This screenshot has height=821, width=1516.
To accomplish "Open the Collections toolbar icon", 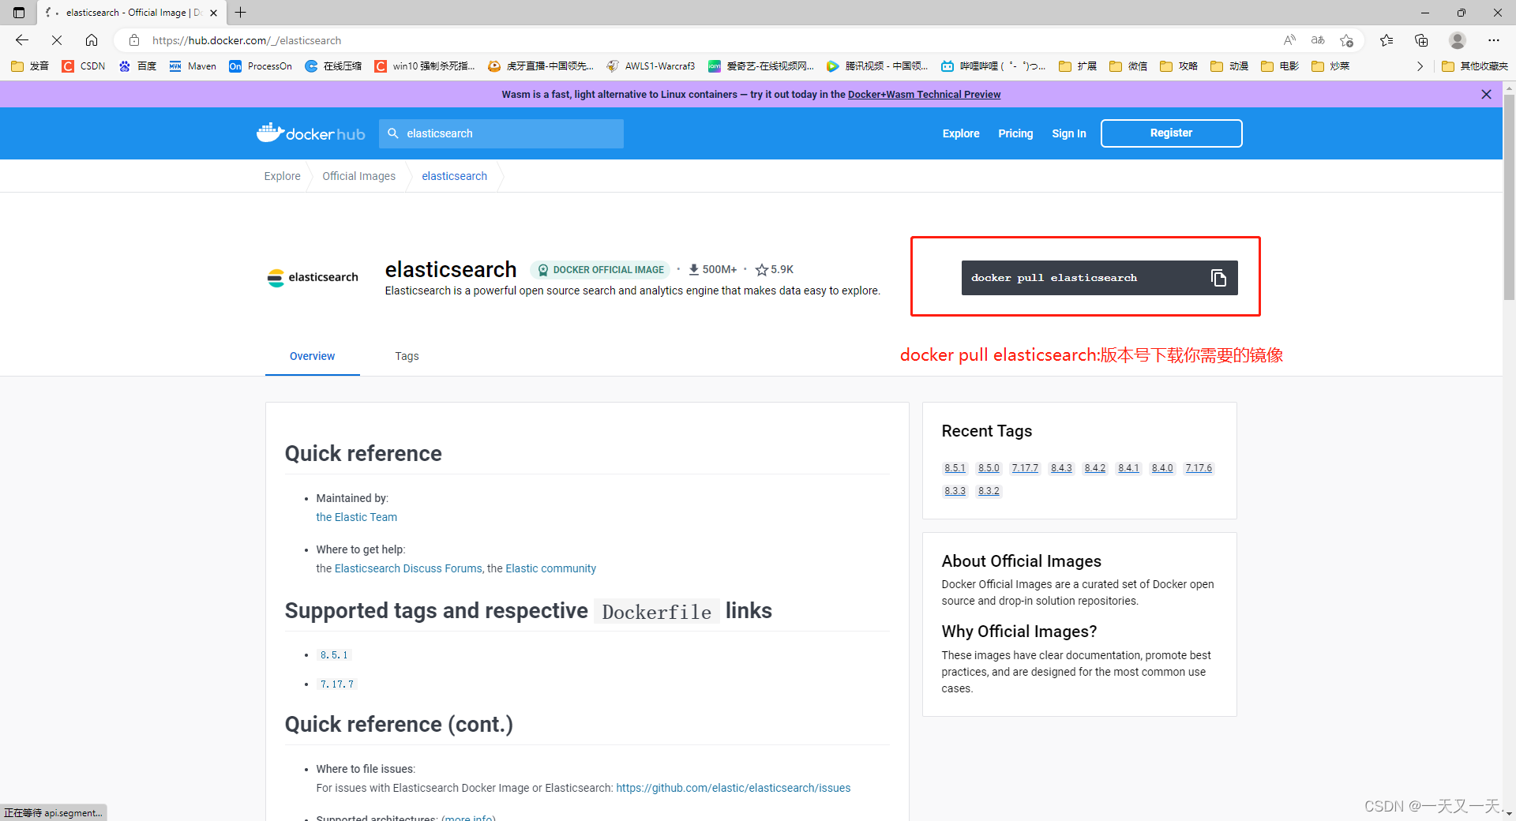I will click(x=1421, y=40).
